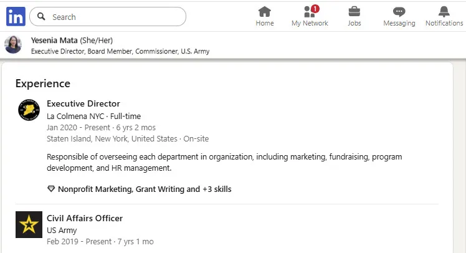Click the Yesenia Mata name link
The image size is (466, 253).
pos(54,40)
